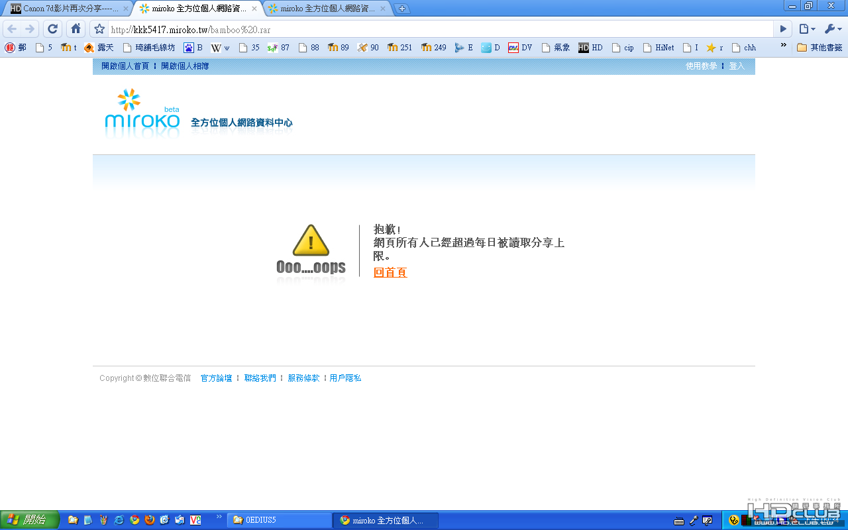Viewport: 848px width, 530px height.
Task: Open the 露天 bookmark
Action: pyautogui.click(x=99, y=48)
